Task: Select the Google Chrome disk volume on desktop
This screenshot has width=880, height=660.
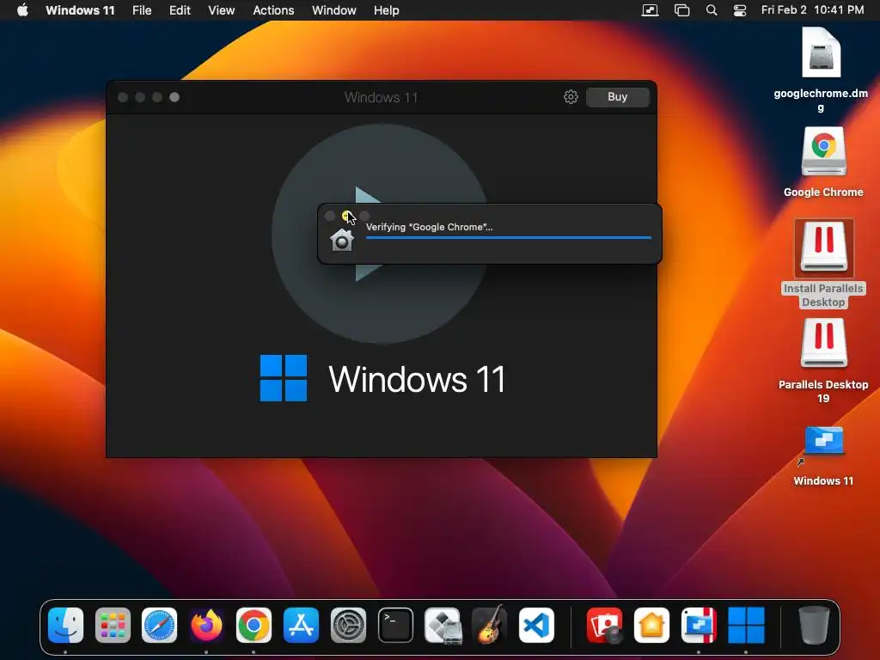Action: pos(823,162)
